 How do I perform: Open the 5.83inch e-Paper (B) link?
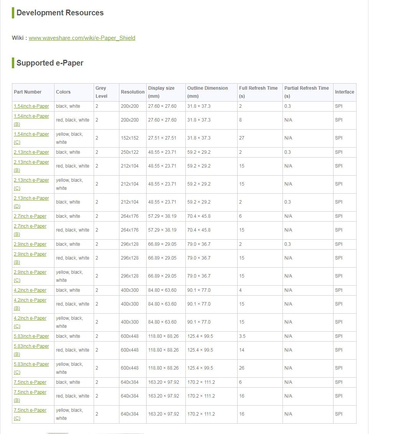[x=31, y=346]
